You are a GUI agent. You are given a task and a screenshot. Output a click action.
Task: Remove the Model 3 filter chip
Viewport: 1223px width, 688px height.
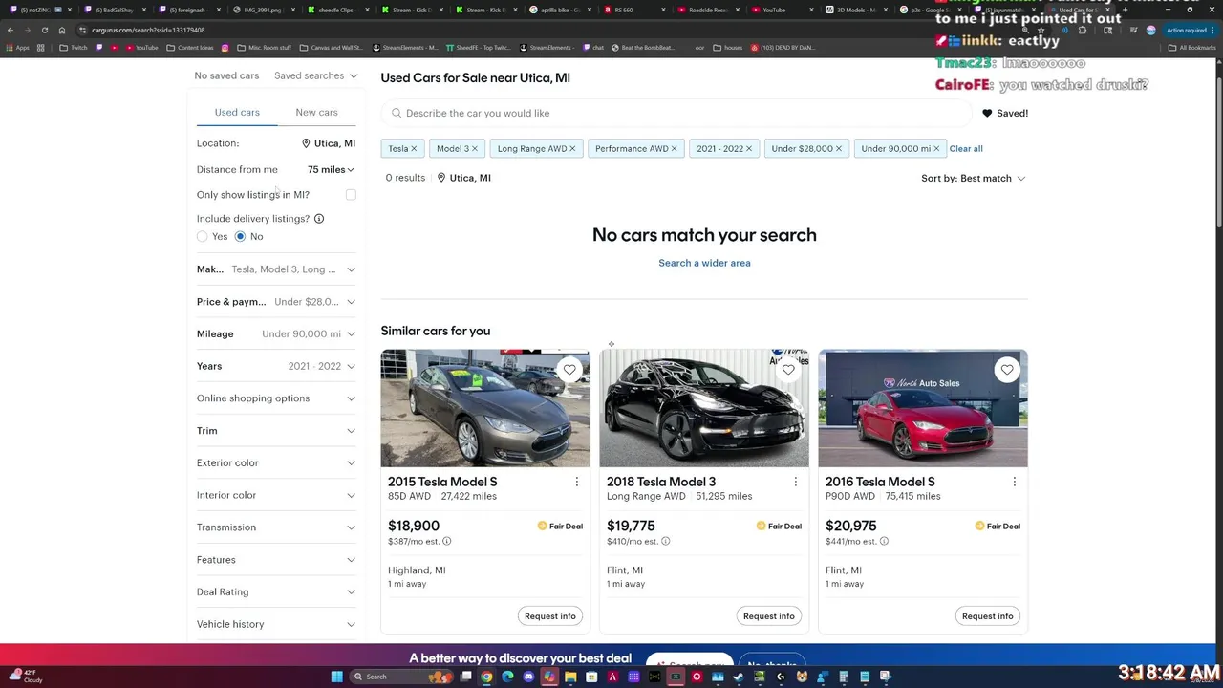[x=474, y=149]
